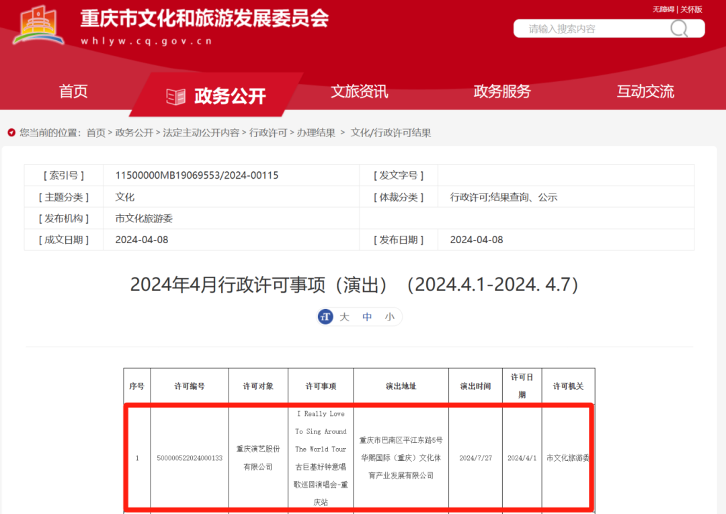This screenshot has width=726, height=514.
Task: Open the 法定主动公开内容 breadcrumb link
Action: 200,133
